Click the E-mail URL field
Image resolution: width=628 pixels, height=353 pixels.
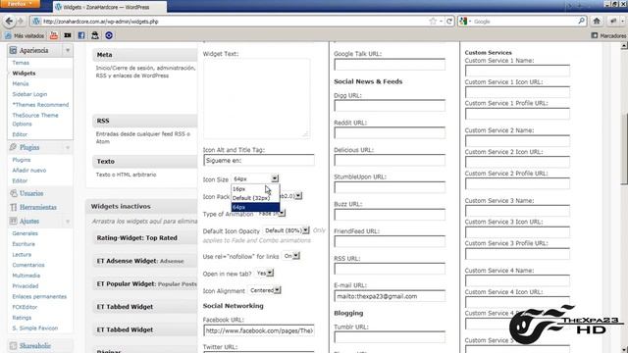390,296
